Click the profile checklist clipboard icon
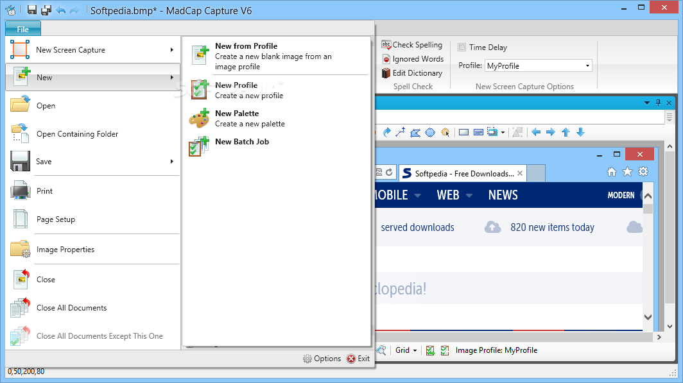Screen dimensions: 683x383 [x=445, y=350]
